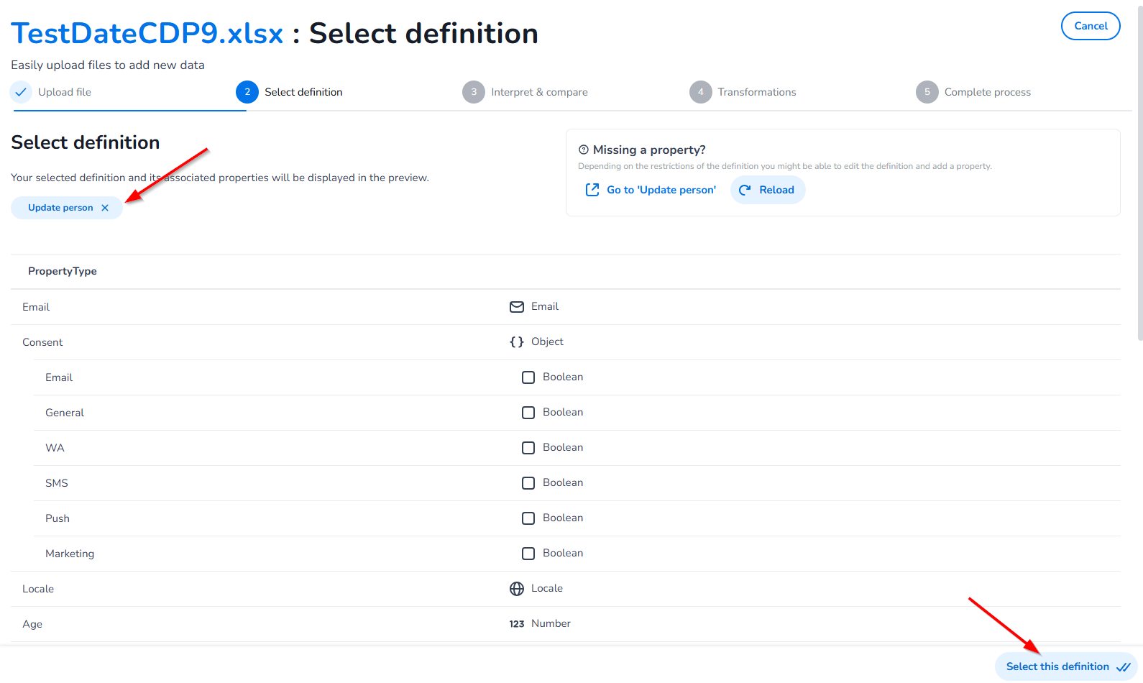Click the Boolean checkbox icon for SMS
Image resolution: width=1143 pixels, height=683 pixels.
pyautogui.click(x=528, y=483)
